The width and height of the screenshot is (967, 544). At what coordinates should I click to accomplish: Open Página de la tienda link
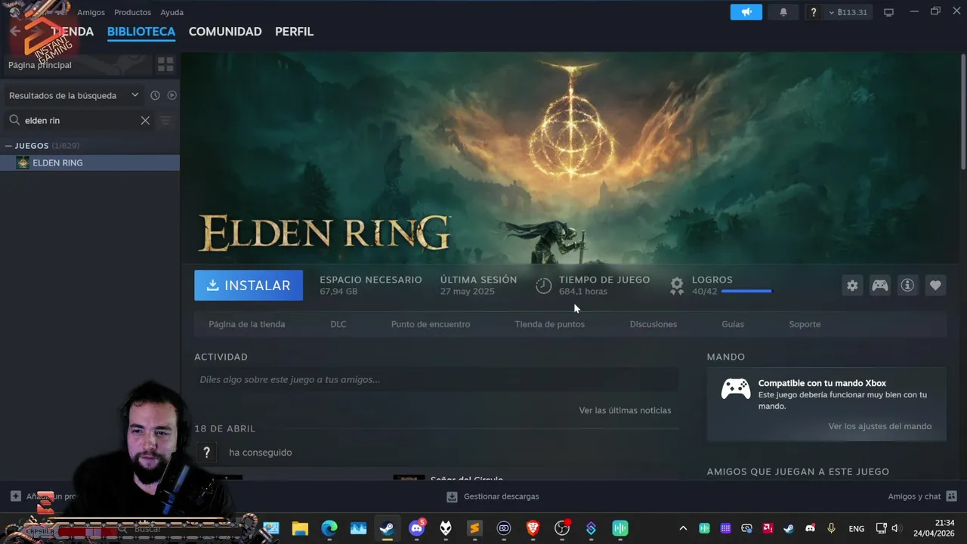click(x=247, y=324)
